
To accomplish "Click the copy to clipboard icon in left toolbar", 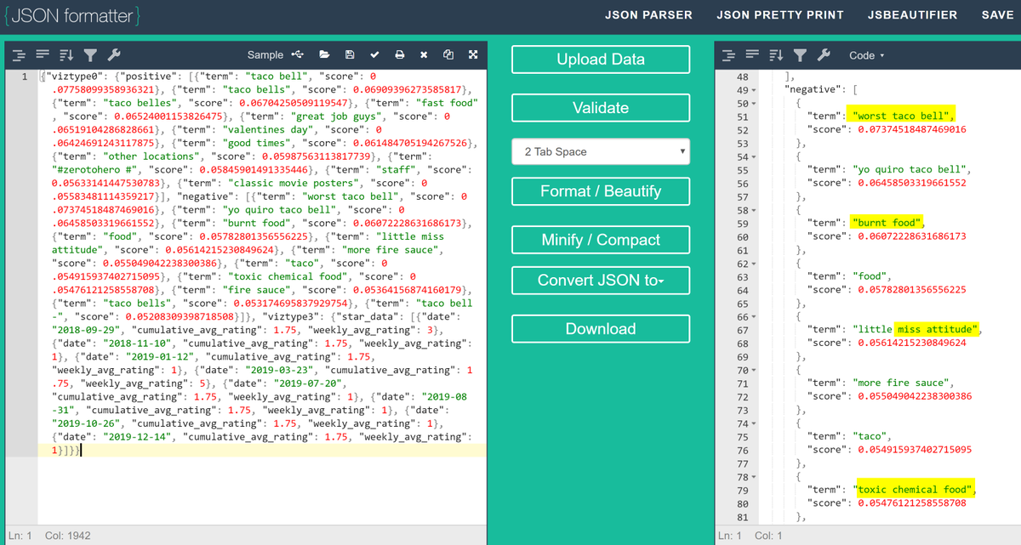I will pyautogui.click(x=448, y=54).
